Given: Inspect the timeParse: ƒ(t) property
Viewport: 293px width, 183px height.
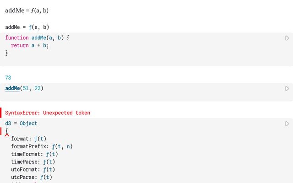Looking at the screenshot, I should tap(33, 162).
